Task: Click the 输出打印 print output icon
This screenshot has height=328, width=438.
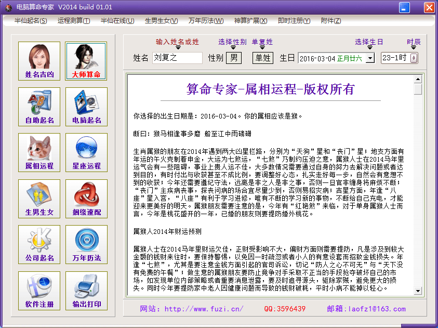Action: pyautogui.click(x=86, y=290)
